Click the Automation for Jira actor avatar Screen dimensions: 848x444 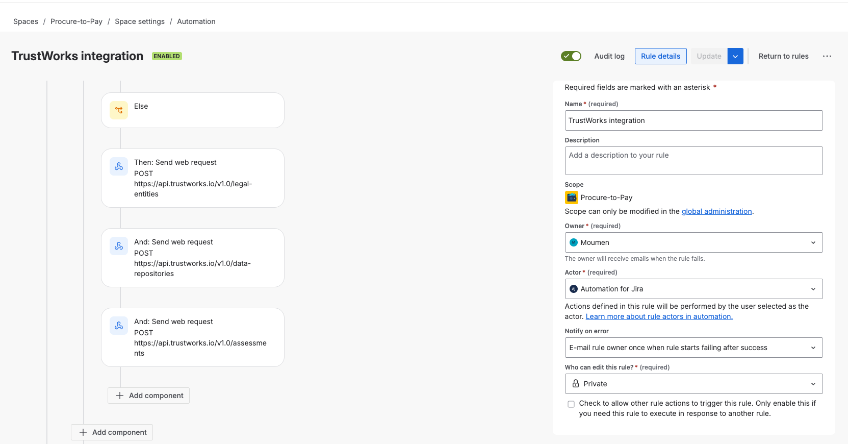click(574, 289)
